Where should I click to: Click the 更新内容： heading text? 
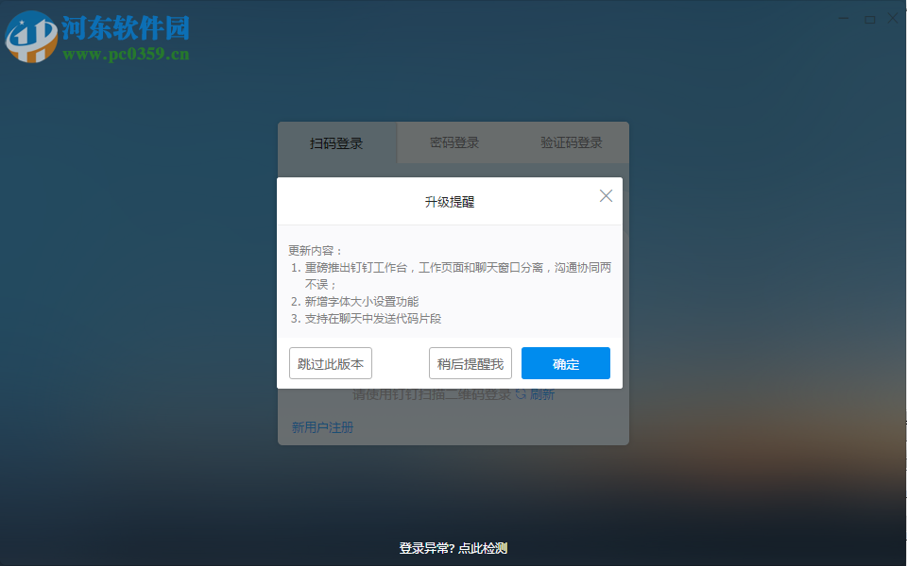point(316,251)
